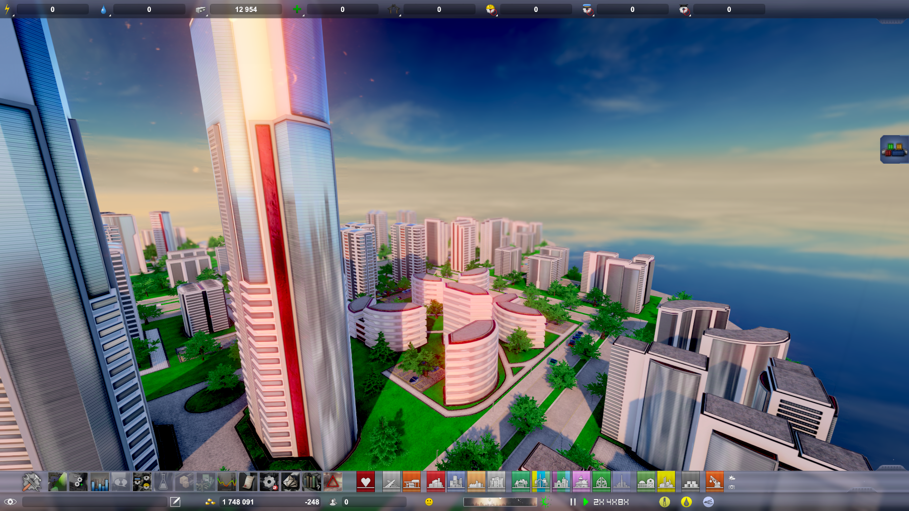Select the crane construction tool
This screenshot has width=909, height=511.
click(x=714, y=482)
